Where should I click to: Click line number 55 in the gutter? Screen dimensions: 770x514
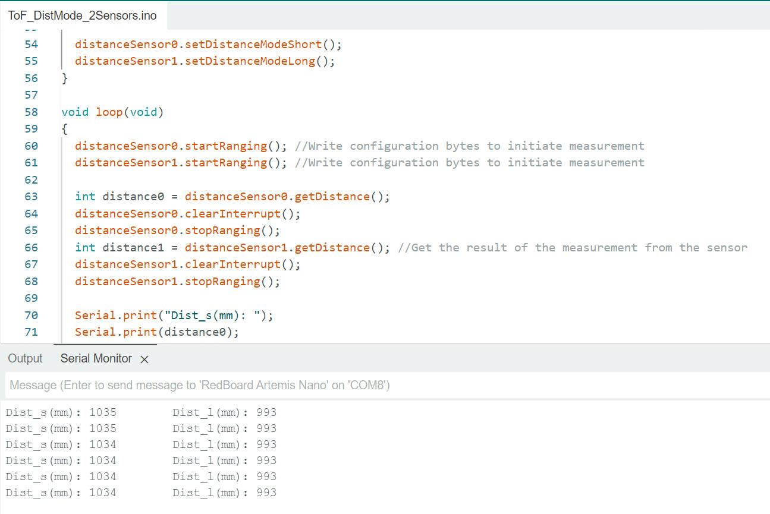[31, 61]
